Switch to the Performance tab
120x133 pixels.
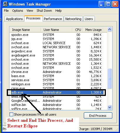click(x=53, y=19)
